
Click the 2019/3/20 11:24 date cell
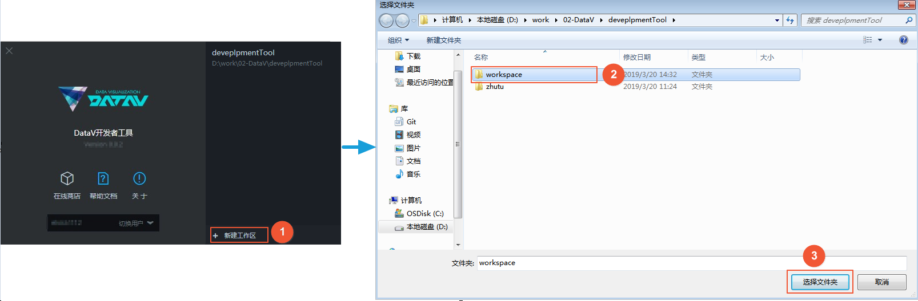point(650,87)
